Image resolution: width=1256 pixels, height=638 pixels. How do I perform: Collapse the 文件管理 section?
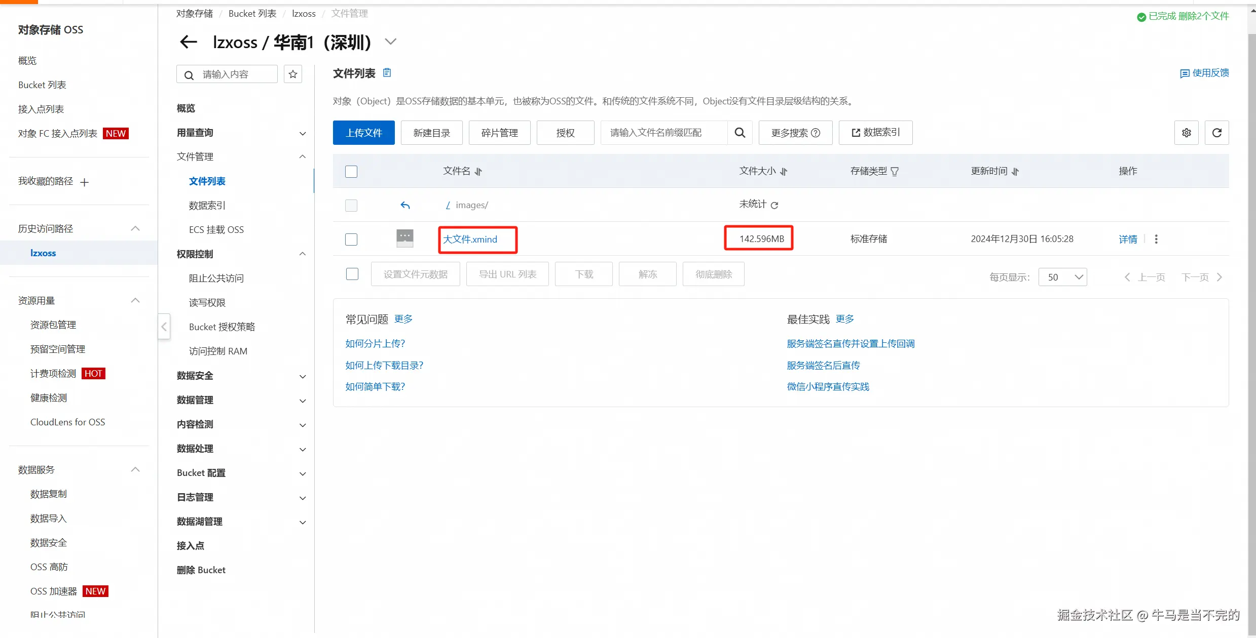303,157
